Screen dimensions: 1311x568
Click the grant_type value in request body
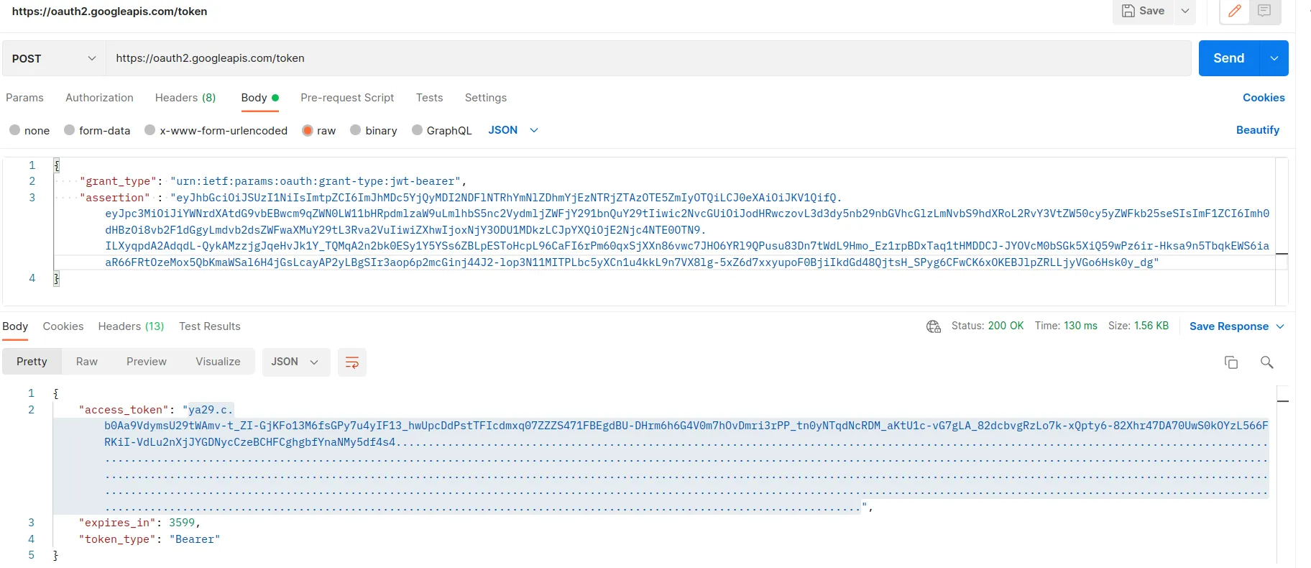[x=316, y=181]
